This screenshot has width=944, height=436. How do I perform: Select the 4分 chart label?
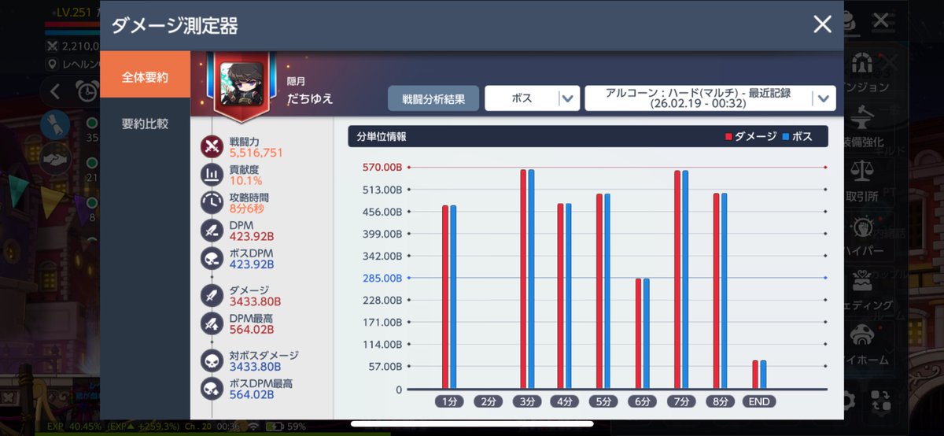pyautogui.click(x=565, y=401)
